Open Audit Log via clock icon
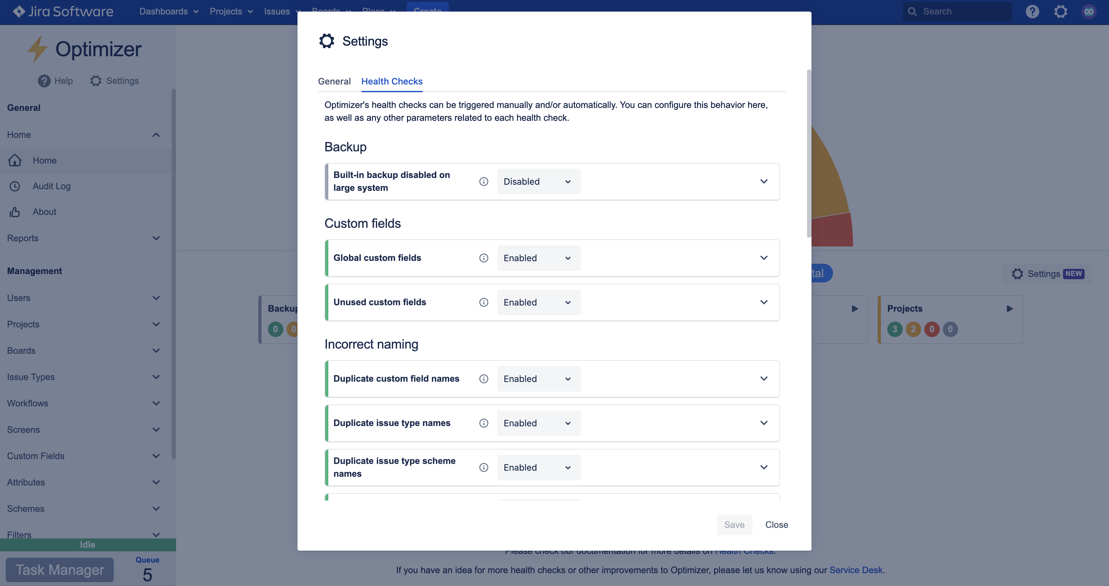 click(15, 186)
